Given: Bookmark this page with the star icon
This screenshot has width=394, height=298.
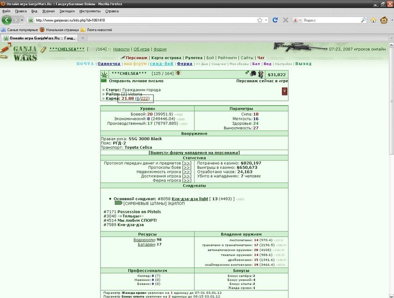Looking at the screenshot, I should pos(260,20).
